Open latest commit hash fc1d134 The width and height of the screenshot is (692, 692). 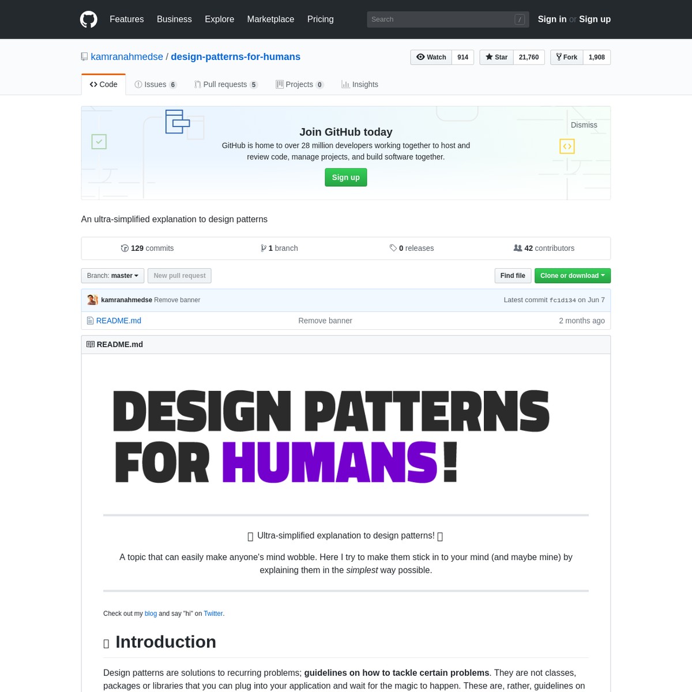point(563,300)
